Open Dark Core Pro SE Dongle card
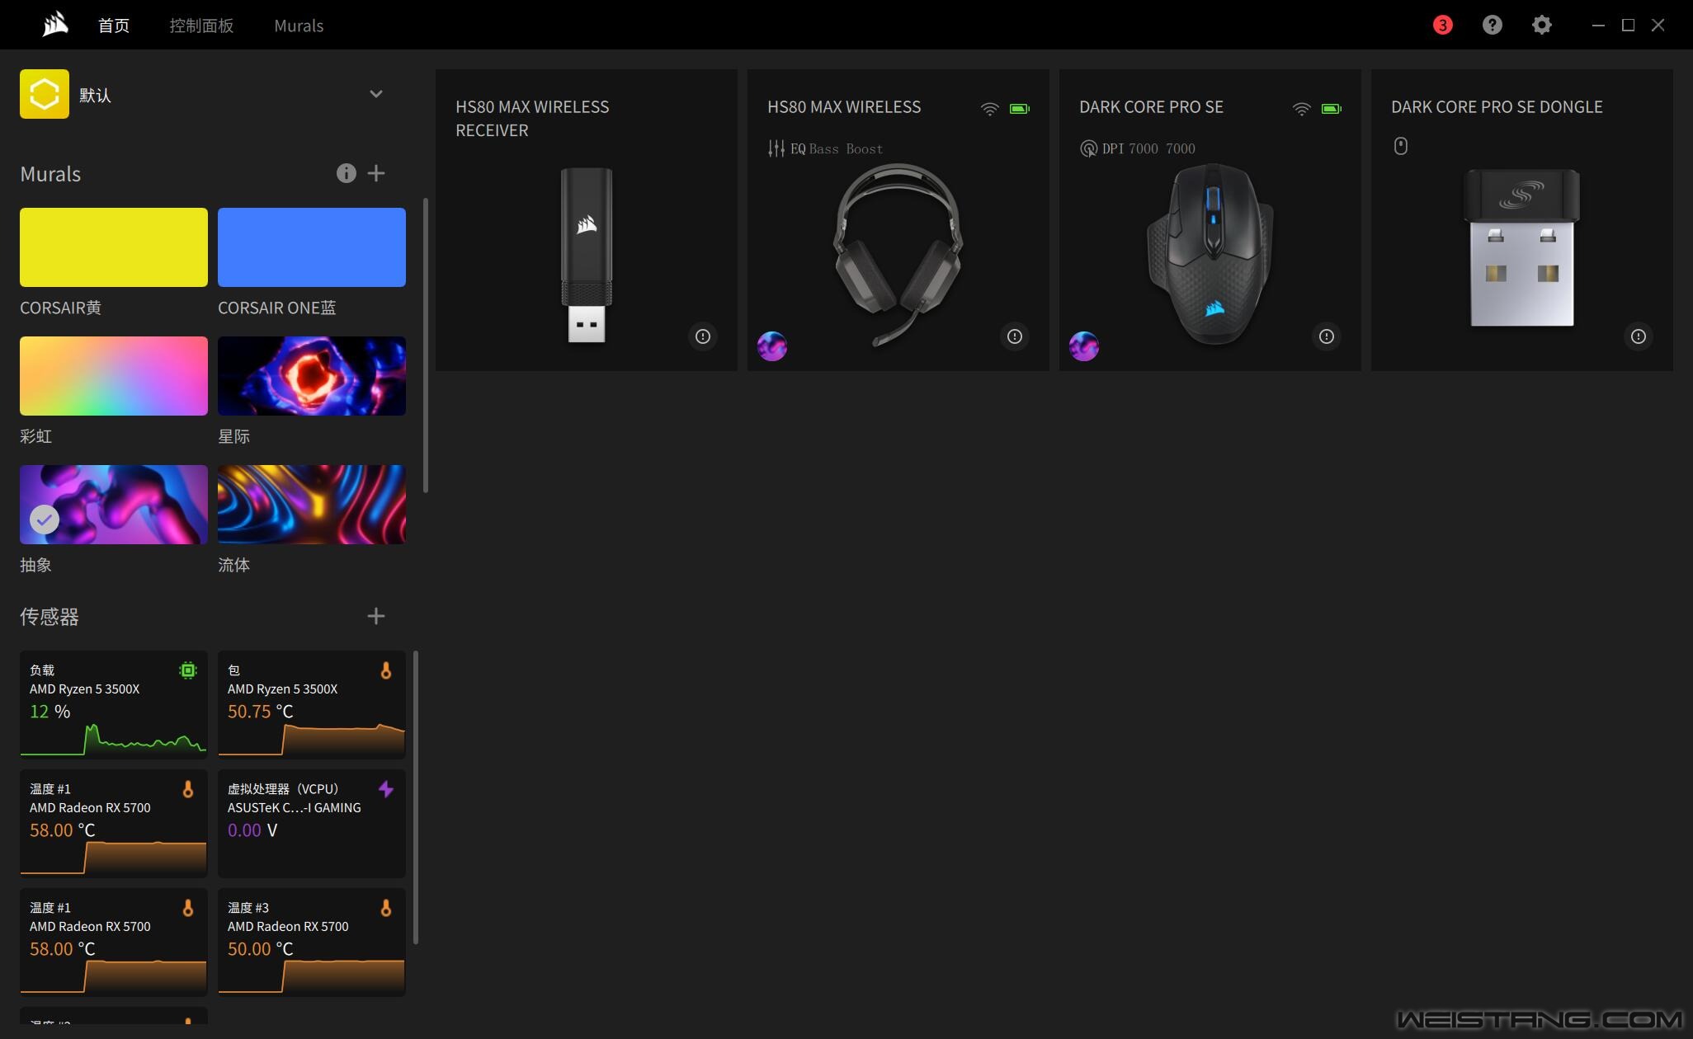 click(x=1522, y=220)
